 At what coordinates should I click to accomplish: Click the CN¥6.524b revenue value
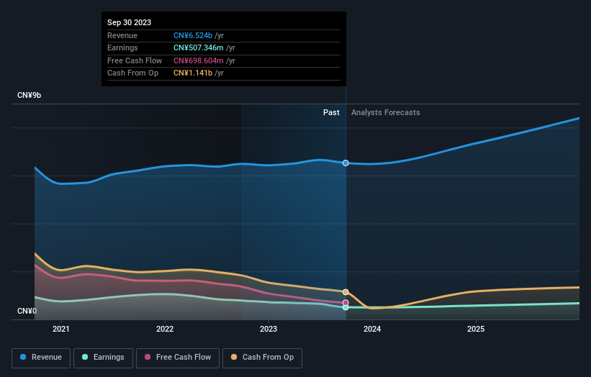(193, 35)
